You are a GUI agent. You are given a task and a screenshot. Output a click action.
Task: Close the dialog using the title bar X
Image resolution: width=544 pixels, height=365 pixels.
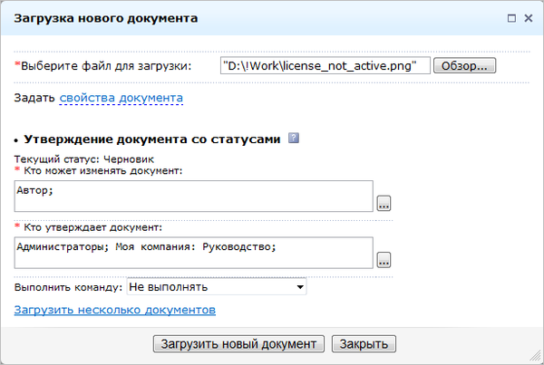(x=529, y=17)
